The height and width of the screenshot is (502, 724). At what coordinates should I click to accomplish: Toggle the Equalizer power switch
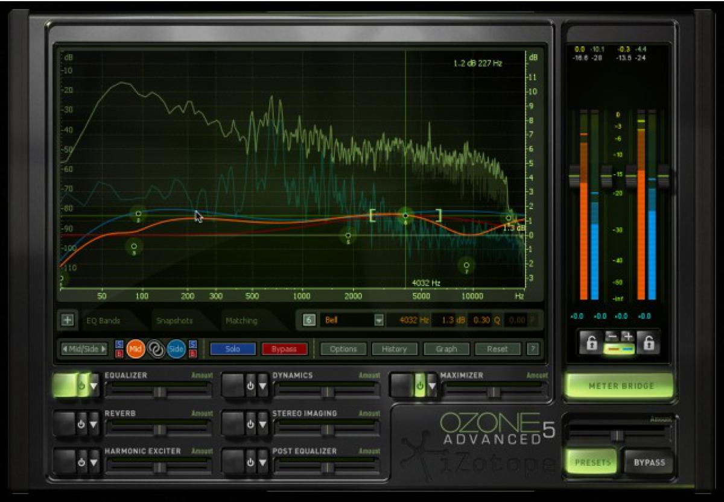[x=81, y=385]
